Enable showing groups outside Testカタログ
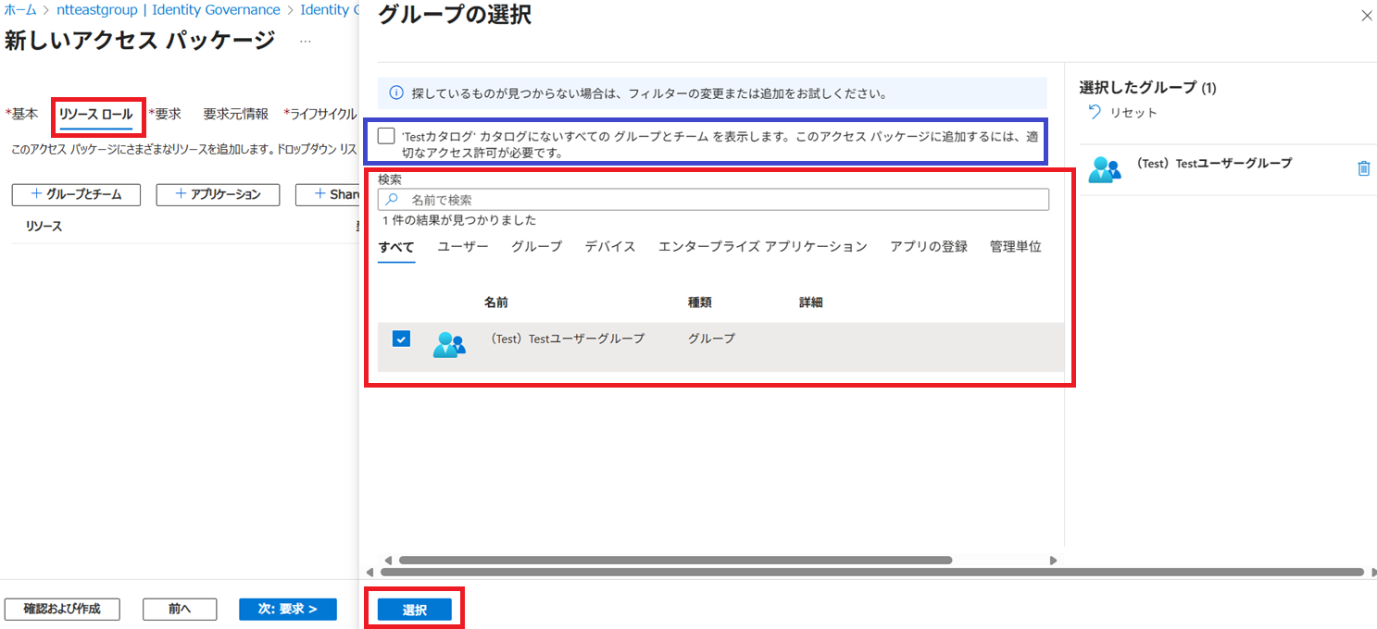This screenshot has height=629, width=1377. [386, 136]
